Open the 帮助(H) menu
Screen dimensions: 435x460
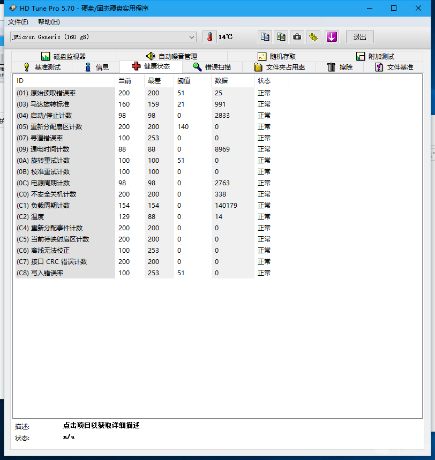tap(49, 22)
